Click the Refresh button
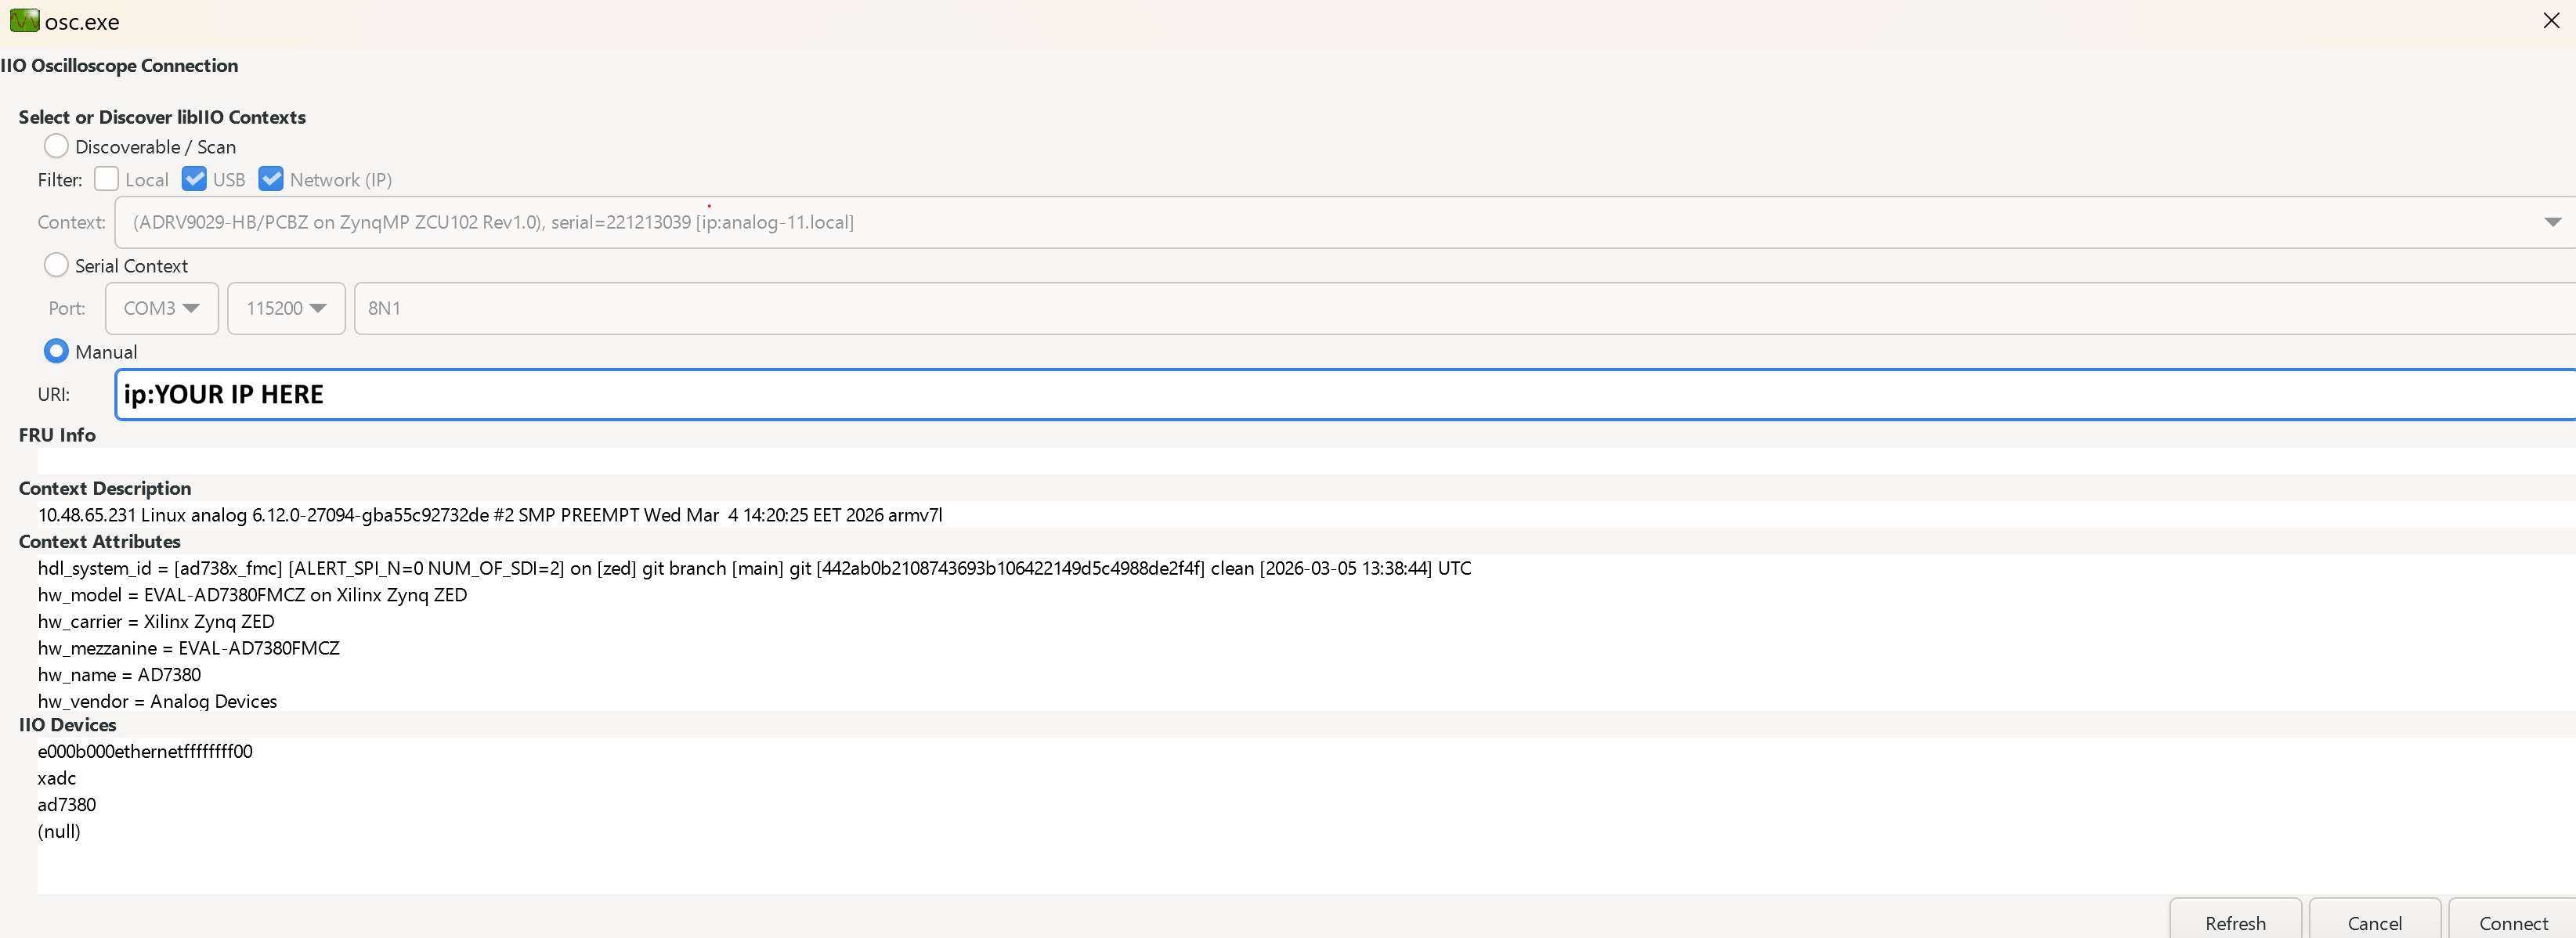The image size is (2576, 938). [x=2235, y=922]
